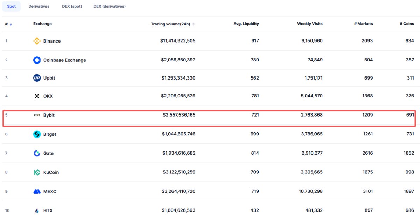Click the Bitget logo icon
Viewport: 420px width, 215px height.
(37, 134)
